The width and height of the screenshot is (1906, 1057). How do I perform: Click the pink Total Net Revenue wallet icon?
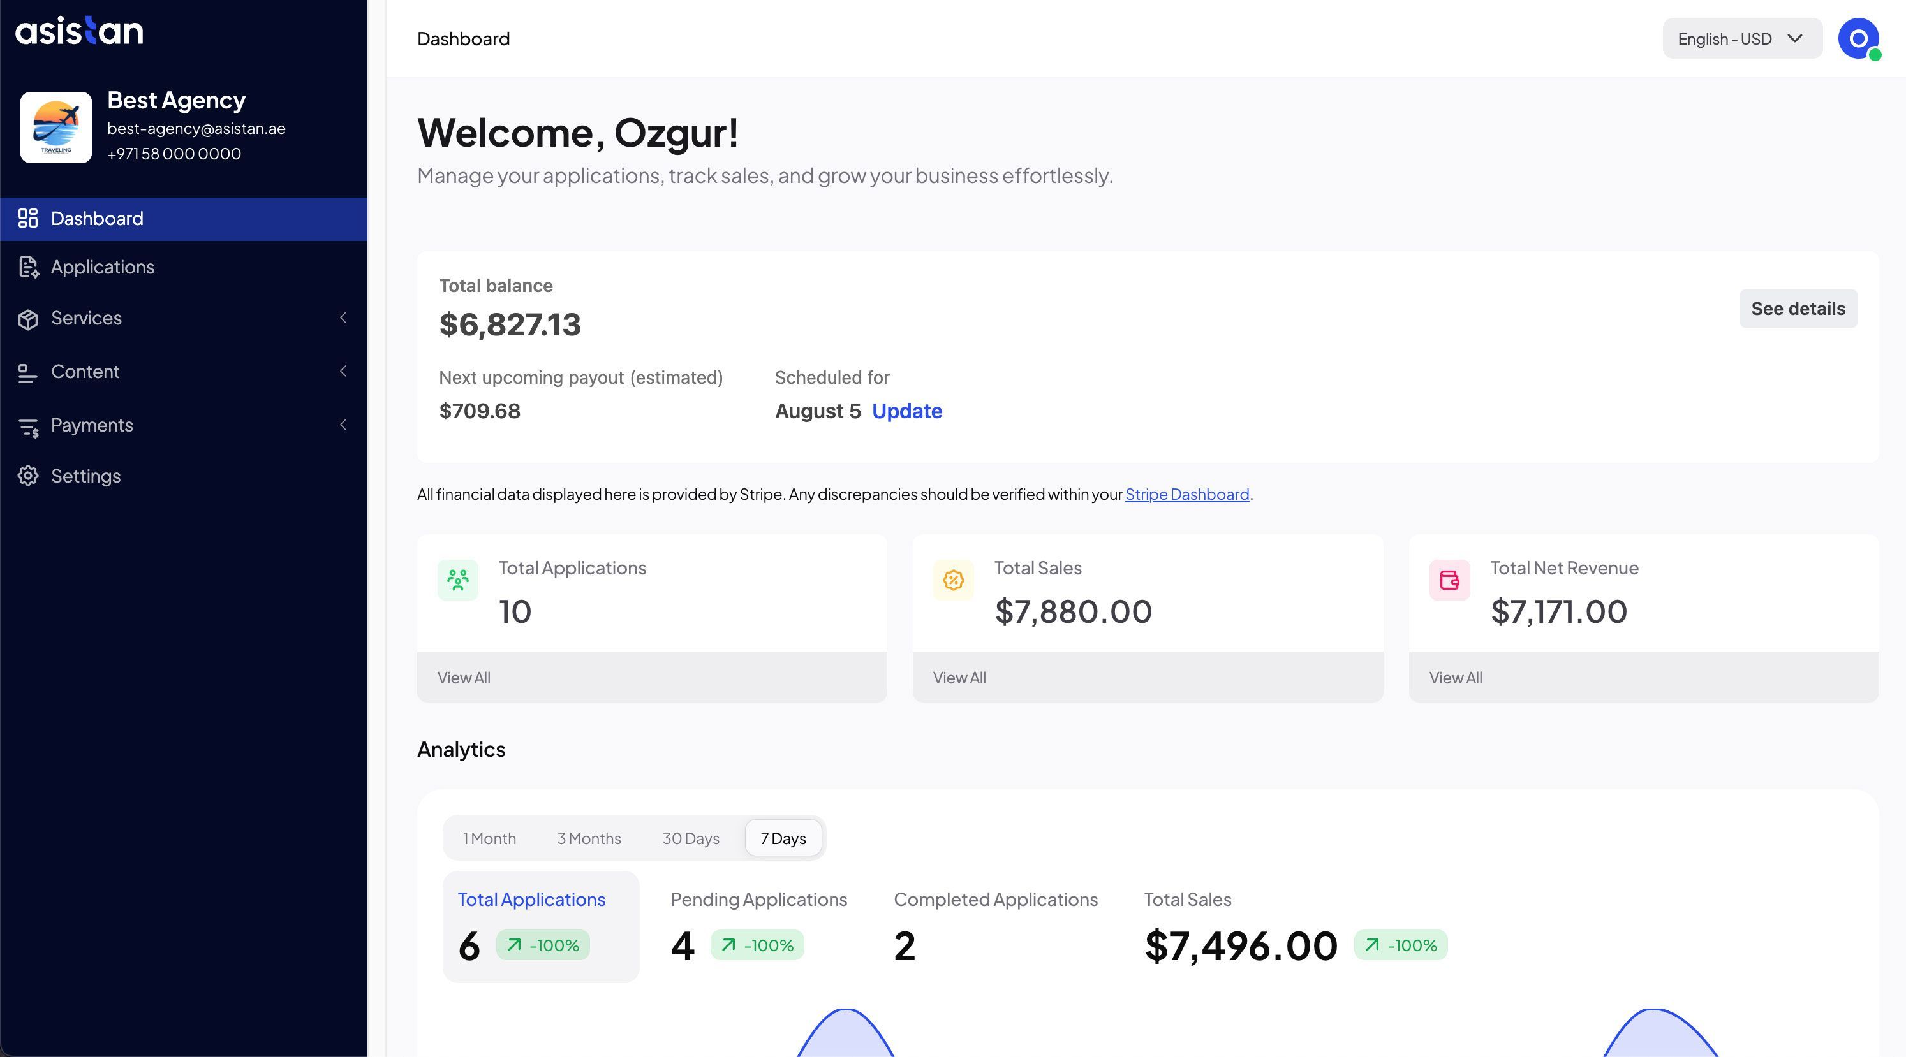coord(1449,580)
